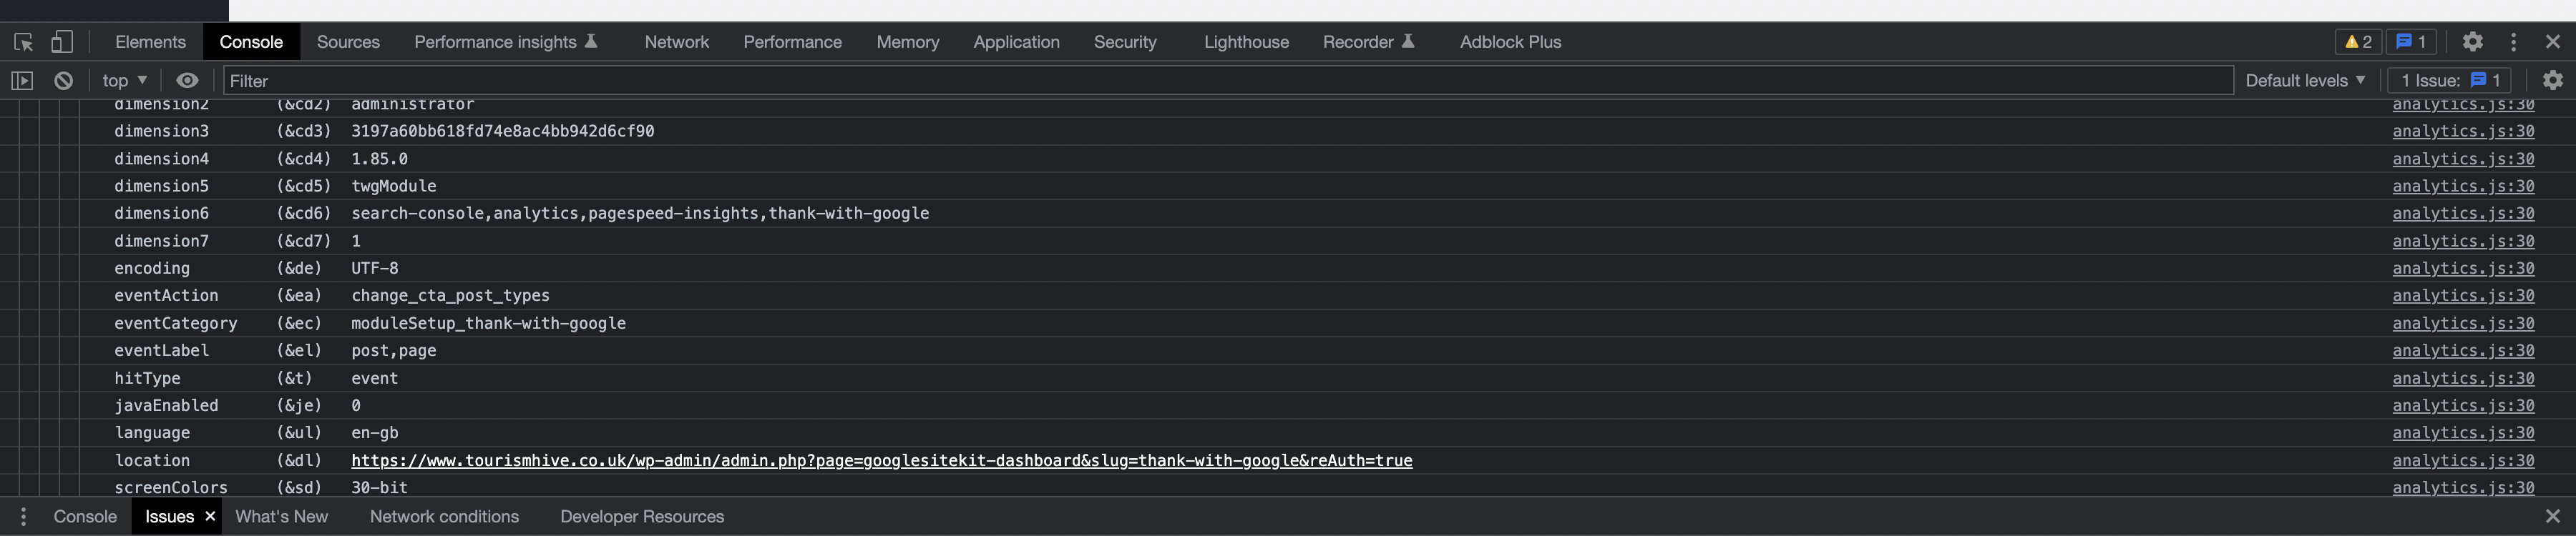This screenshot has height=536, width=2576.
Task: Open console settings gear beside issues counter
Action: click(x=2553, y=81)
